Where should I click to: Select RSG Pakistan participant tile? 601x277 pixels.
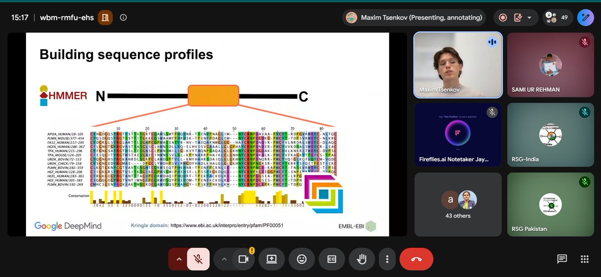click(550, 204)
